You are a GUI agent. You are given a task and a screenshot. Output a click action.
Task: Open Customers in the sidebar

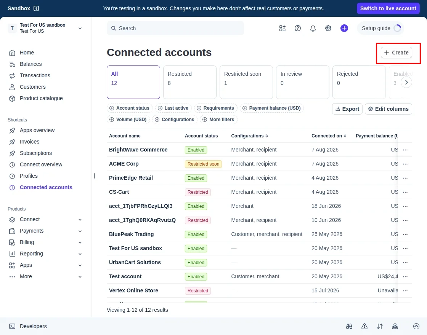pos(27,87)
